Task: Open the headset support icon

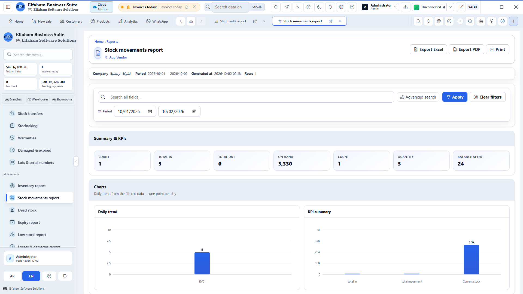Action: tap(470, 21)
